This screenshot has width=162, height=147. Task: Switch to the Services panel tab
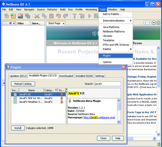38,23
